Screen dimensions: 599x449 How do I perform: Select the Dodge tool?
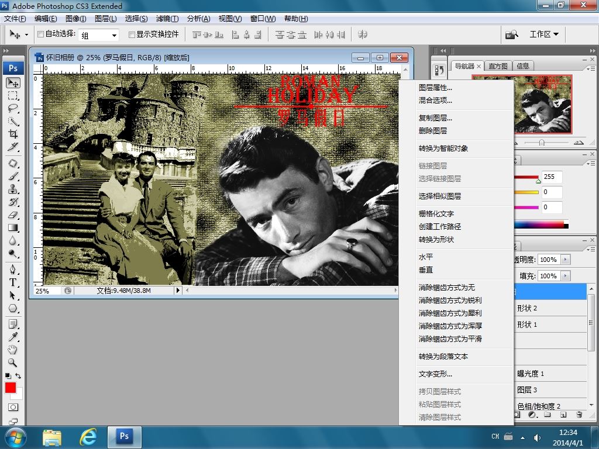(x=13, y=254)
